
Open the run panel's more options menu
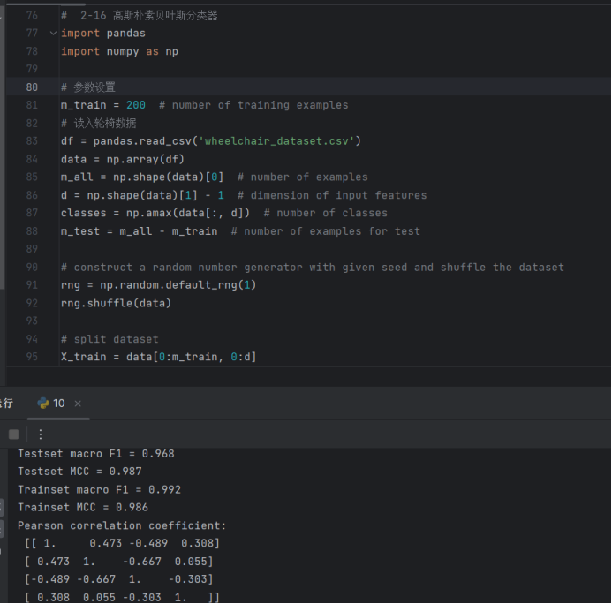(x=41, y=434)
